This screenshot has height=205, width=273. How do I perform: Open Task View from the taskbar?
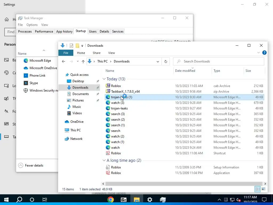(x=45, y=199)
